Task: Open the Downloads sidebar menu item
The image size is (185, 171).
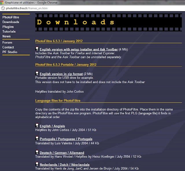Action: (11, 22)
